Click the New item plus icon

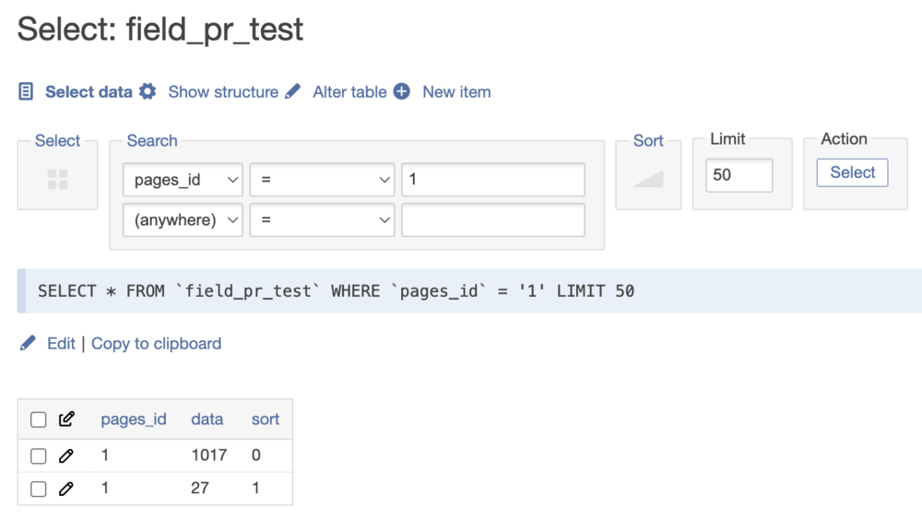coord(401,92)
